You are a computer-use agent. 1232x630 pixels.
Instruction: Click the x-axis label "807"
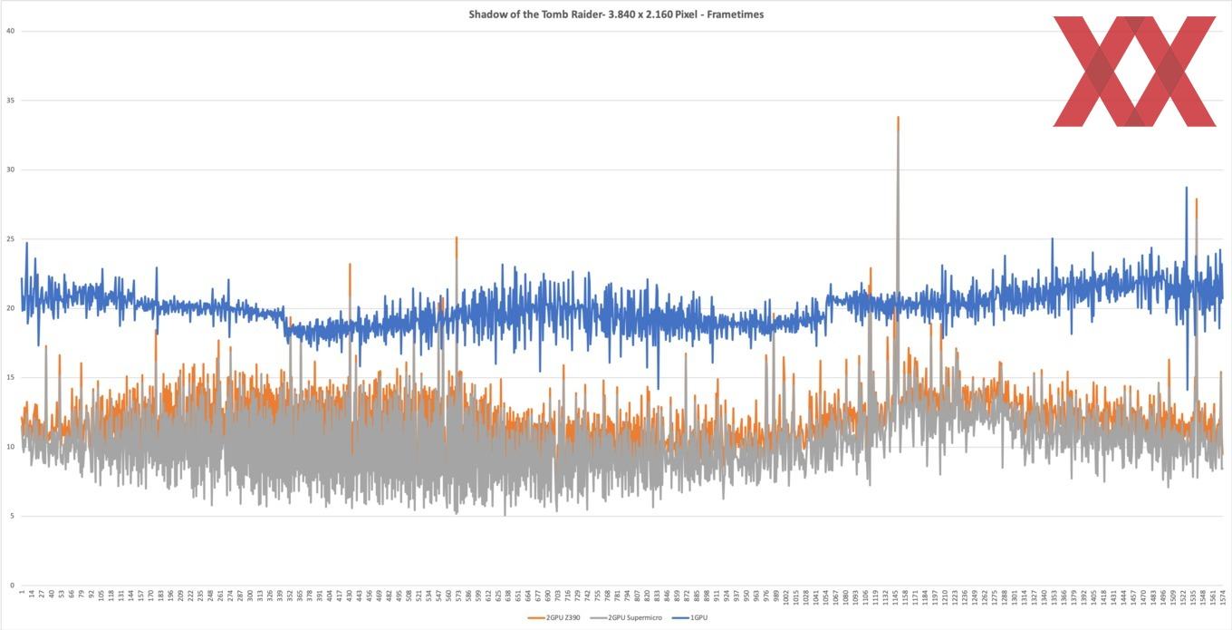pyautogui.click(x=637, y=596)
